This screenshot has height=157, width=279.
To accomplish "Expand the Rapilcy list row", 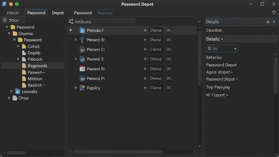I will pyautogui.click(x=76, y=88).
